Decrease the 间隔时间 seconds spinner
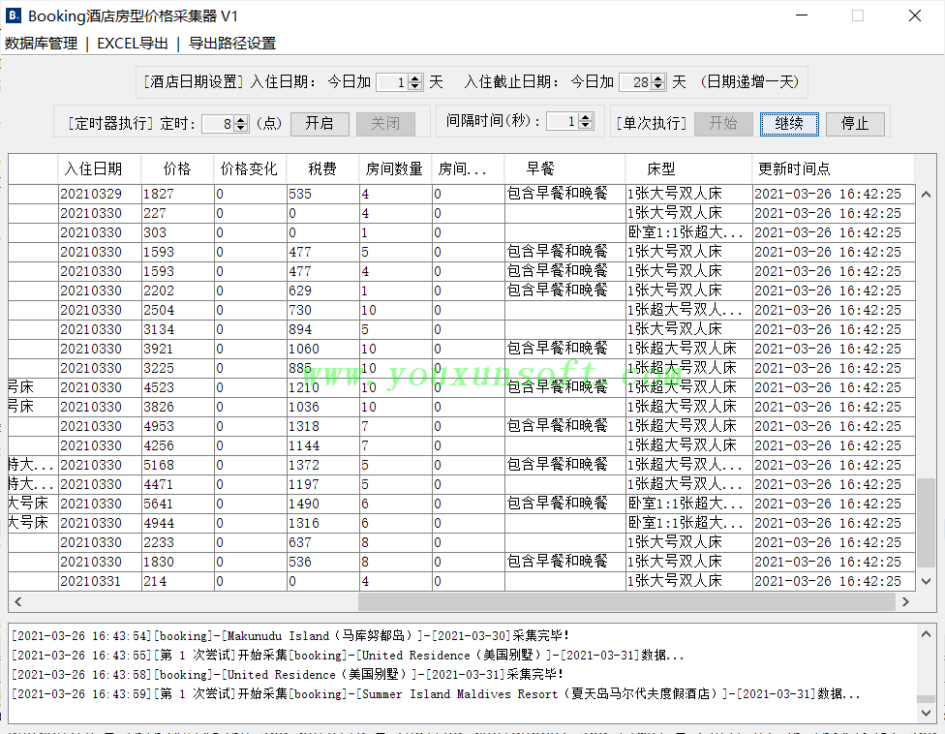945x734 pixels. [x=585, y=125]
